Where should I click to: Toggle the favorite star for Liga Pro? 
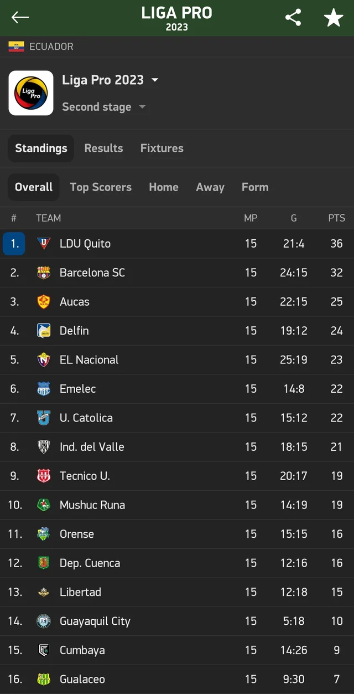coord(334,17)
